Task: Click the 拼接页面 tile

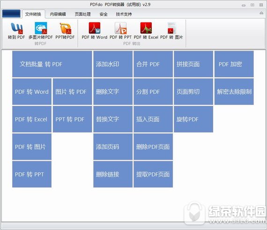Action: tap(193, 64)
